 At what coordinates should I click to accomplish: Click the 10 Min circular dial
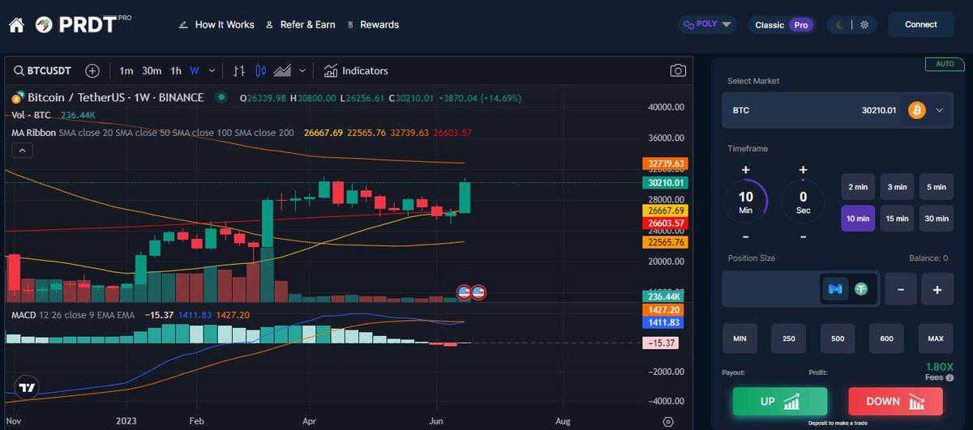[x=745, y=202]
